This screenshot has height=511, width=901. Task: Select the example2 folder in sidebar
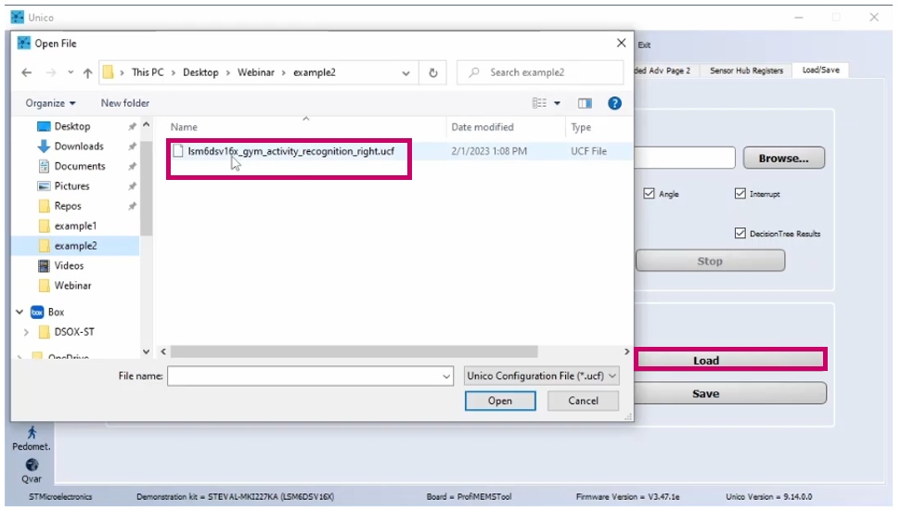tap(75, 246)
